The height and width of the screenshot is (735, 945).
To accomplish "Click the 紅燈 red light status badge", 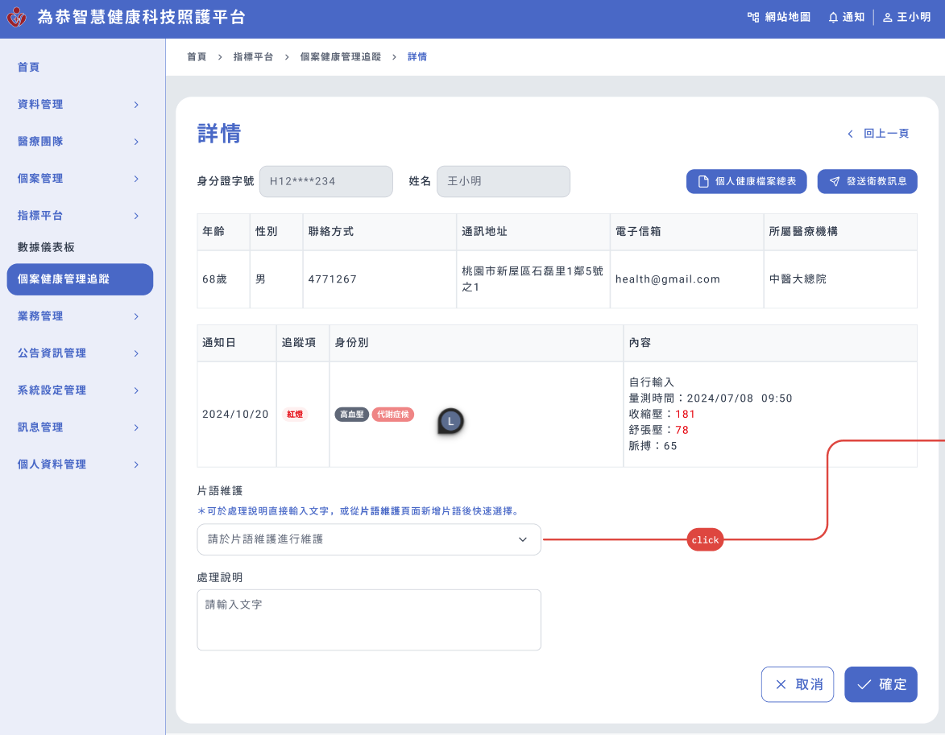I will pos(295,415).
